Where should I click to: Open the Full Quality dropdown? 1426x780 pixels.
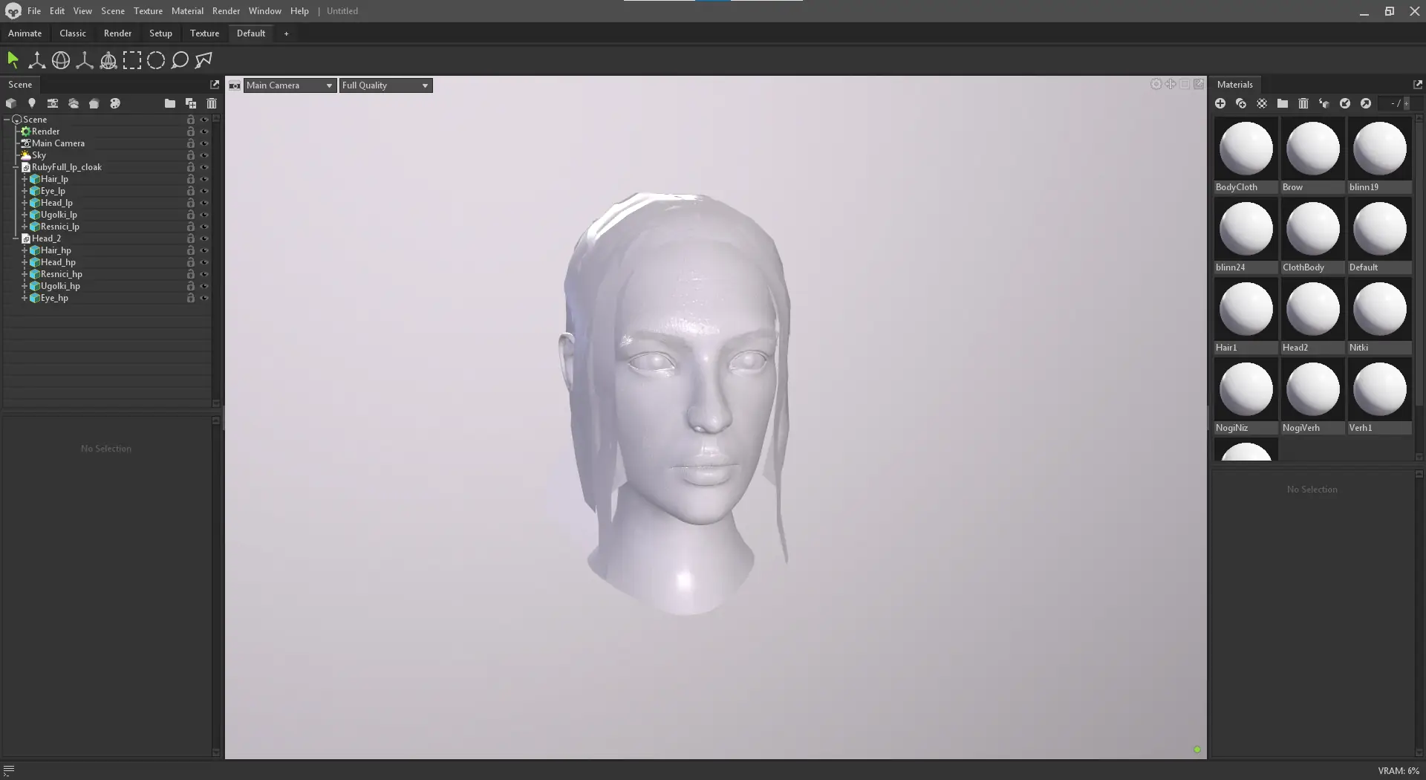pyautogui.click(x=385, y=85)
